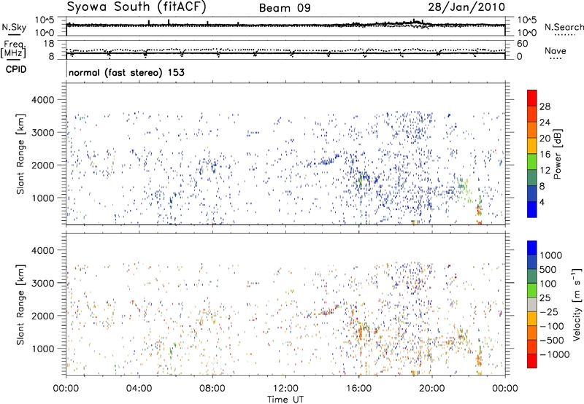
Task: Click the '-1000' value on velocity colorbar
Action: click(555, 354)
